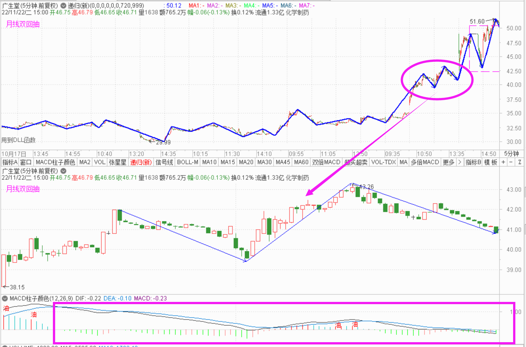
Task: Click the minus zoom-out button
Action: 511,162
